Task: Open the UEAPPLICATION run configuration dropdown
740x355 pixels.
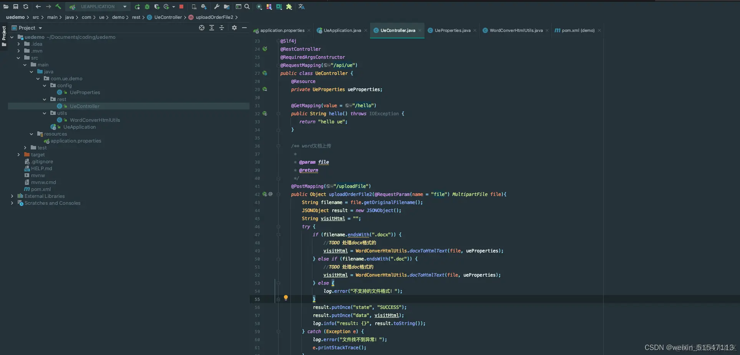Action: pos(98,7)
